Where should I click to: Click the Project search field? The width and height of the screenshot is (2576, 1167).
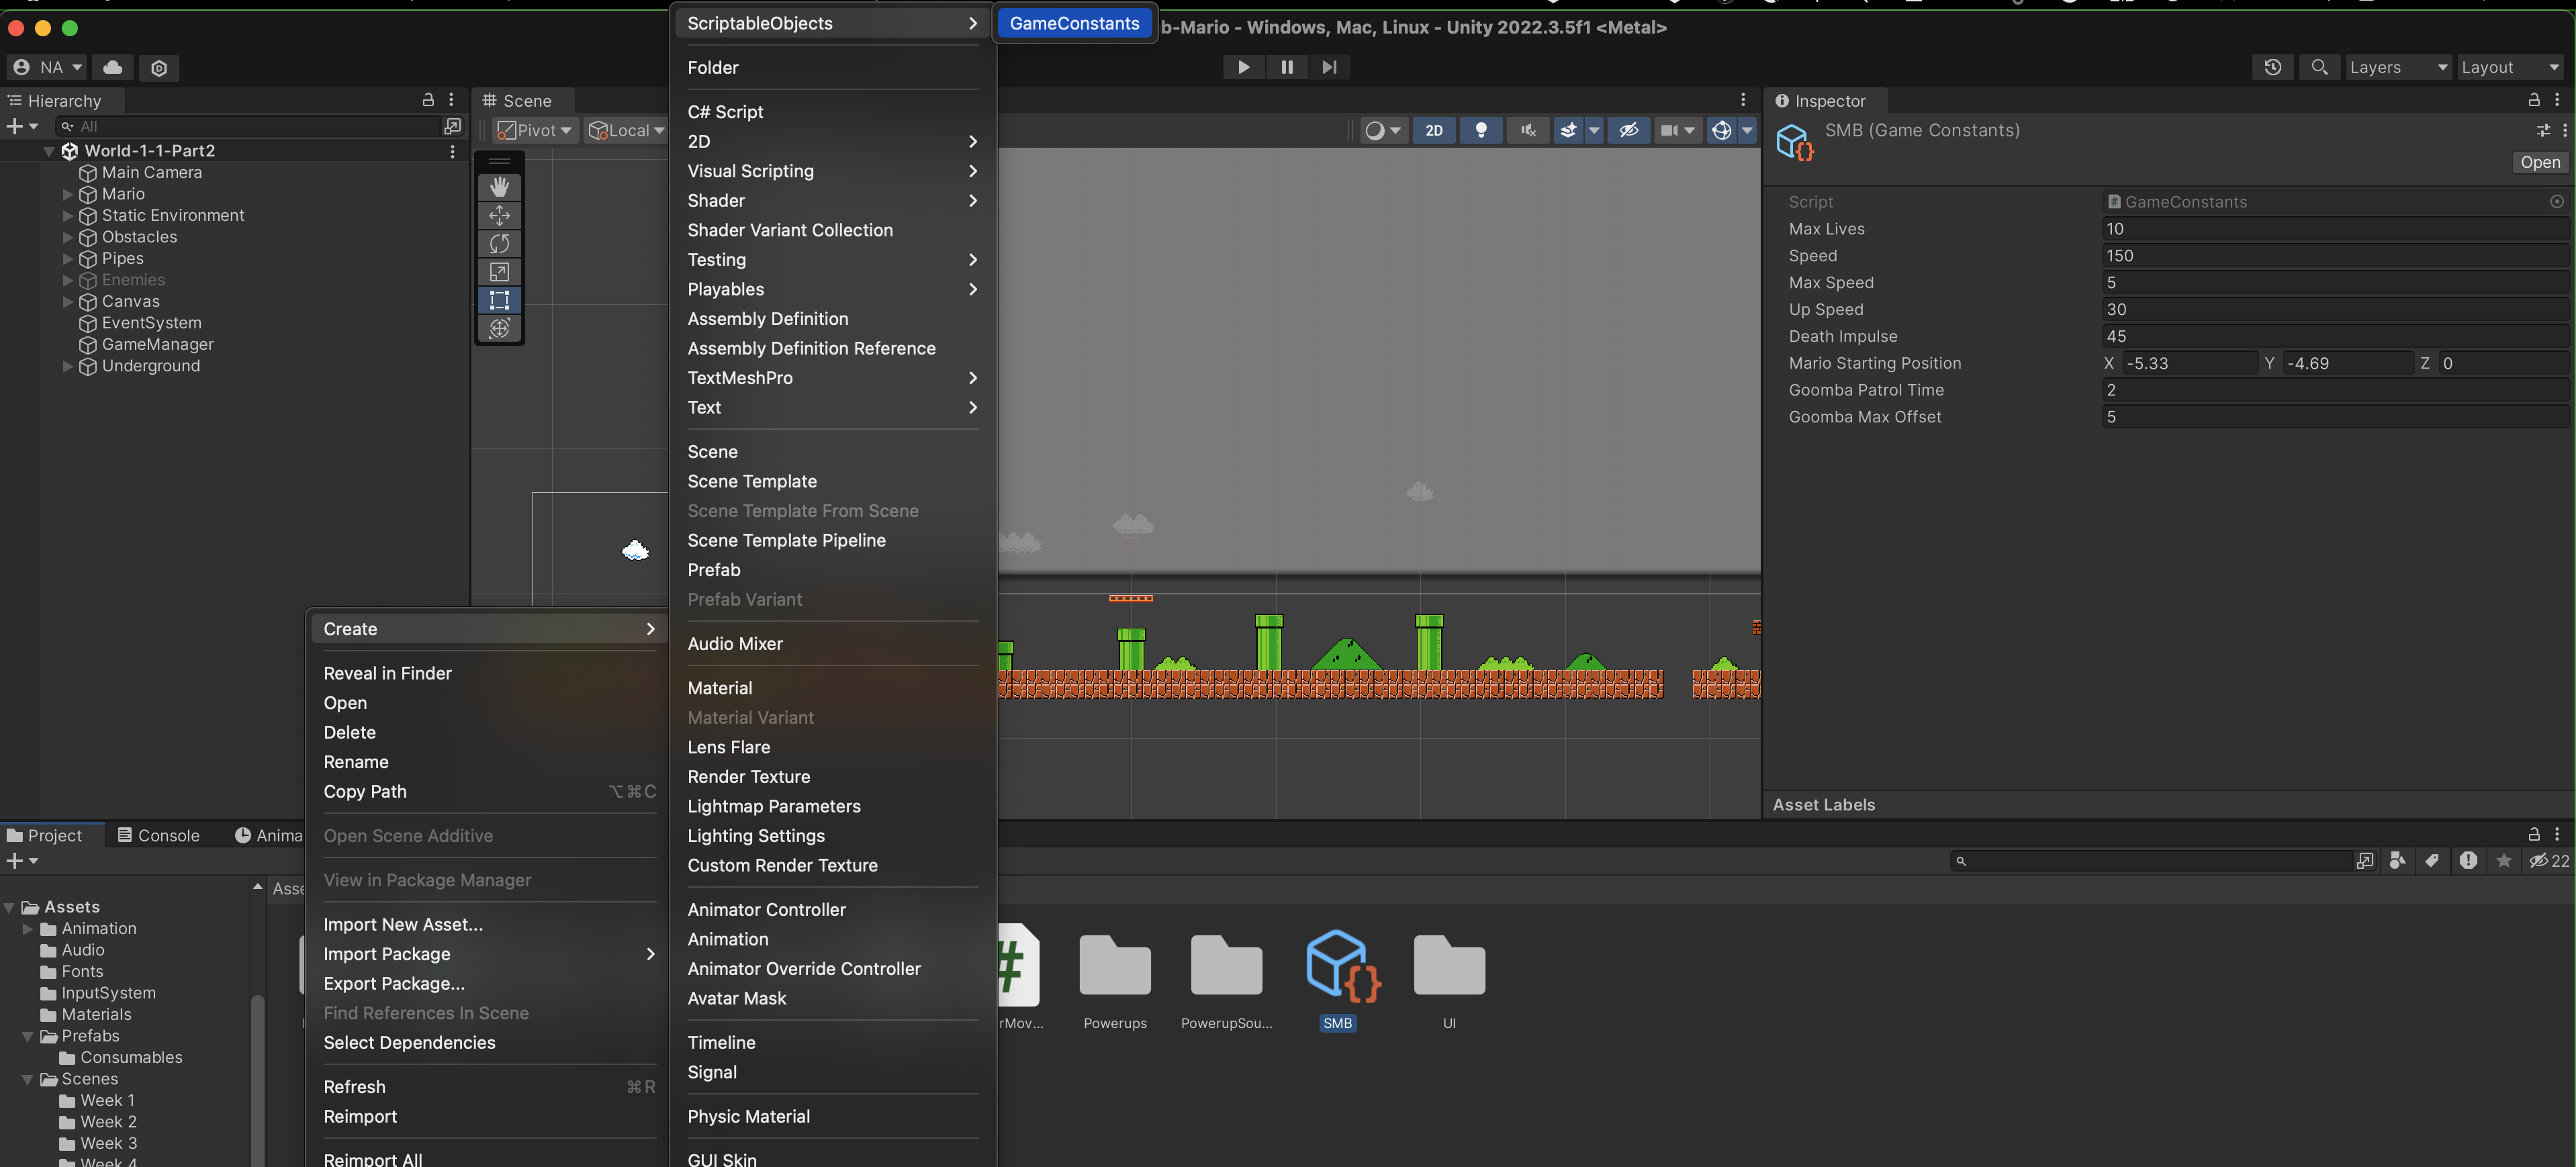(2152, 861)
